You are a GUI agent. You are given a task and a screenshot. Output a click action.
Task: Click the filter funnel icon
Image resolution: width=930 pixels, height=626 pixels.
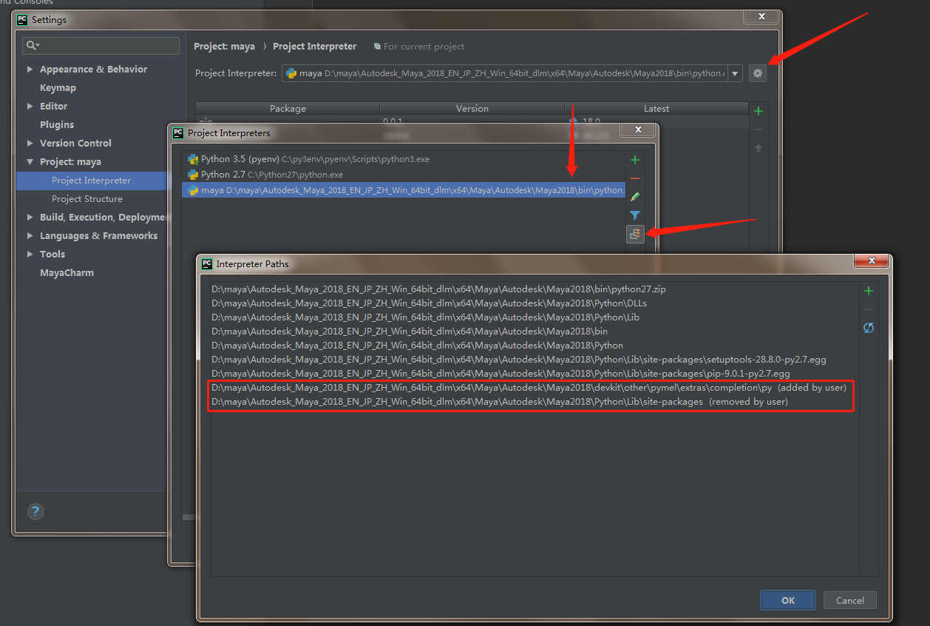click(x=634, y=215)
